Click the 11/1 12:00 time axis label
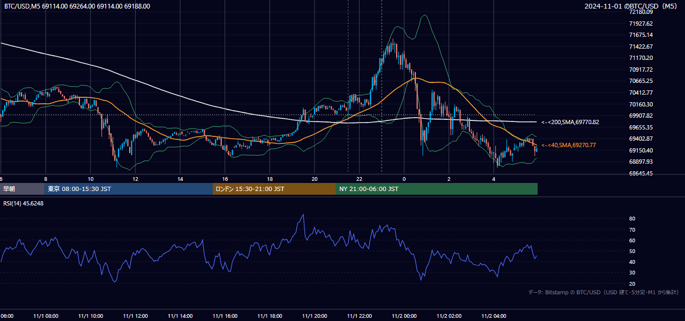Image resolution: width=685 pixels, height=321 pixels. pos(135,316)
